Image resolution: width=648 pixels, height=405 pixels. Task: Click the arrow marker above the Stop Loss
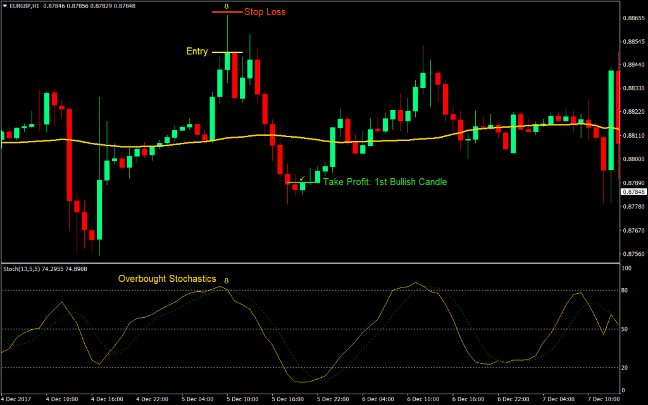[x=227, y=6]
